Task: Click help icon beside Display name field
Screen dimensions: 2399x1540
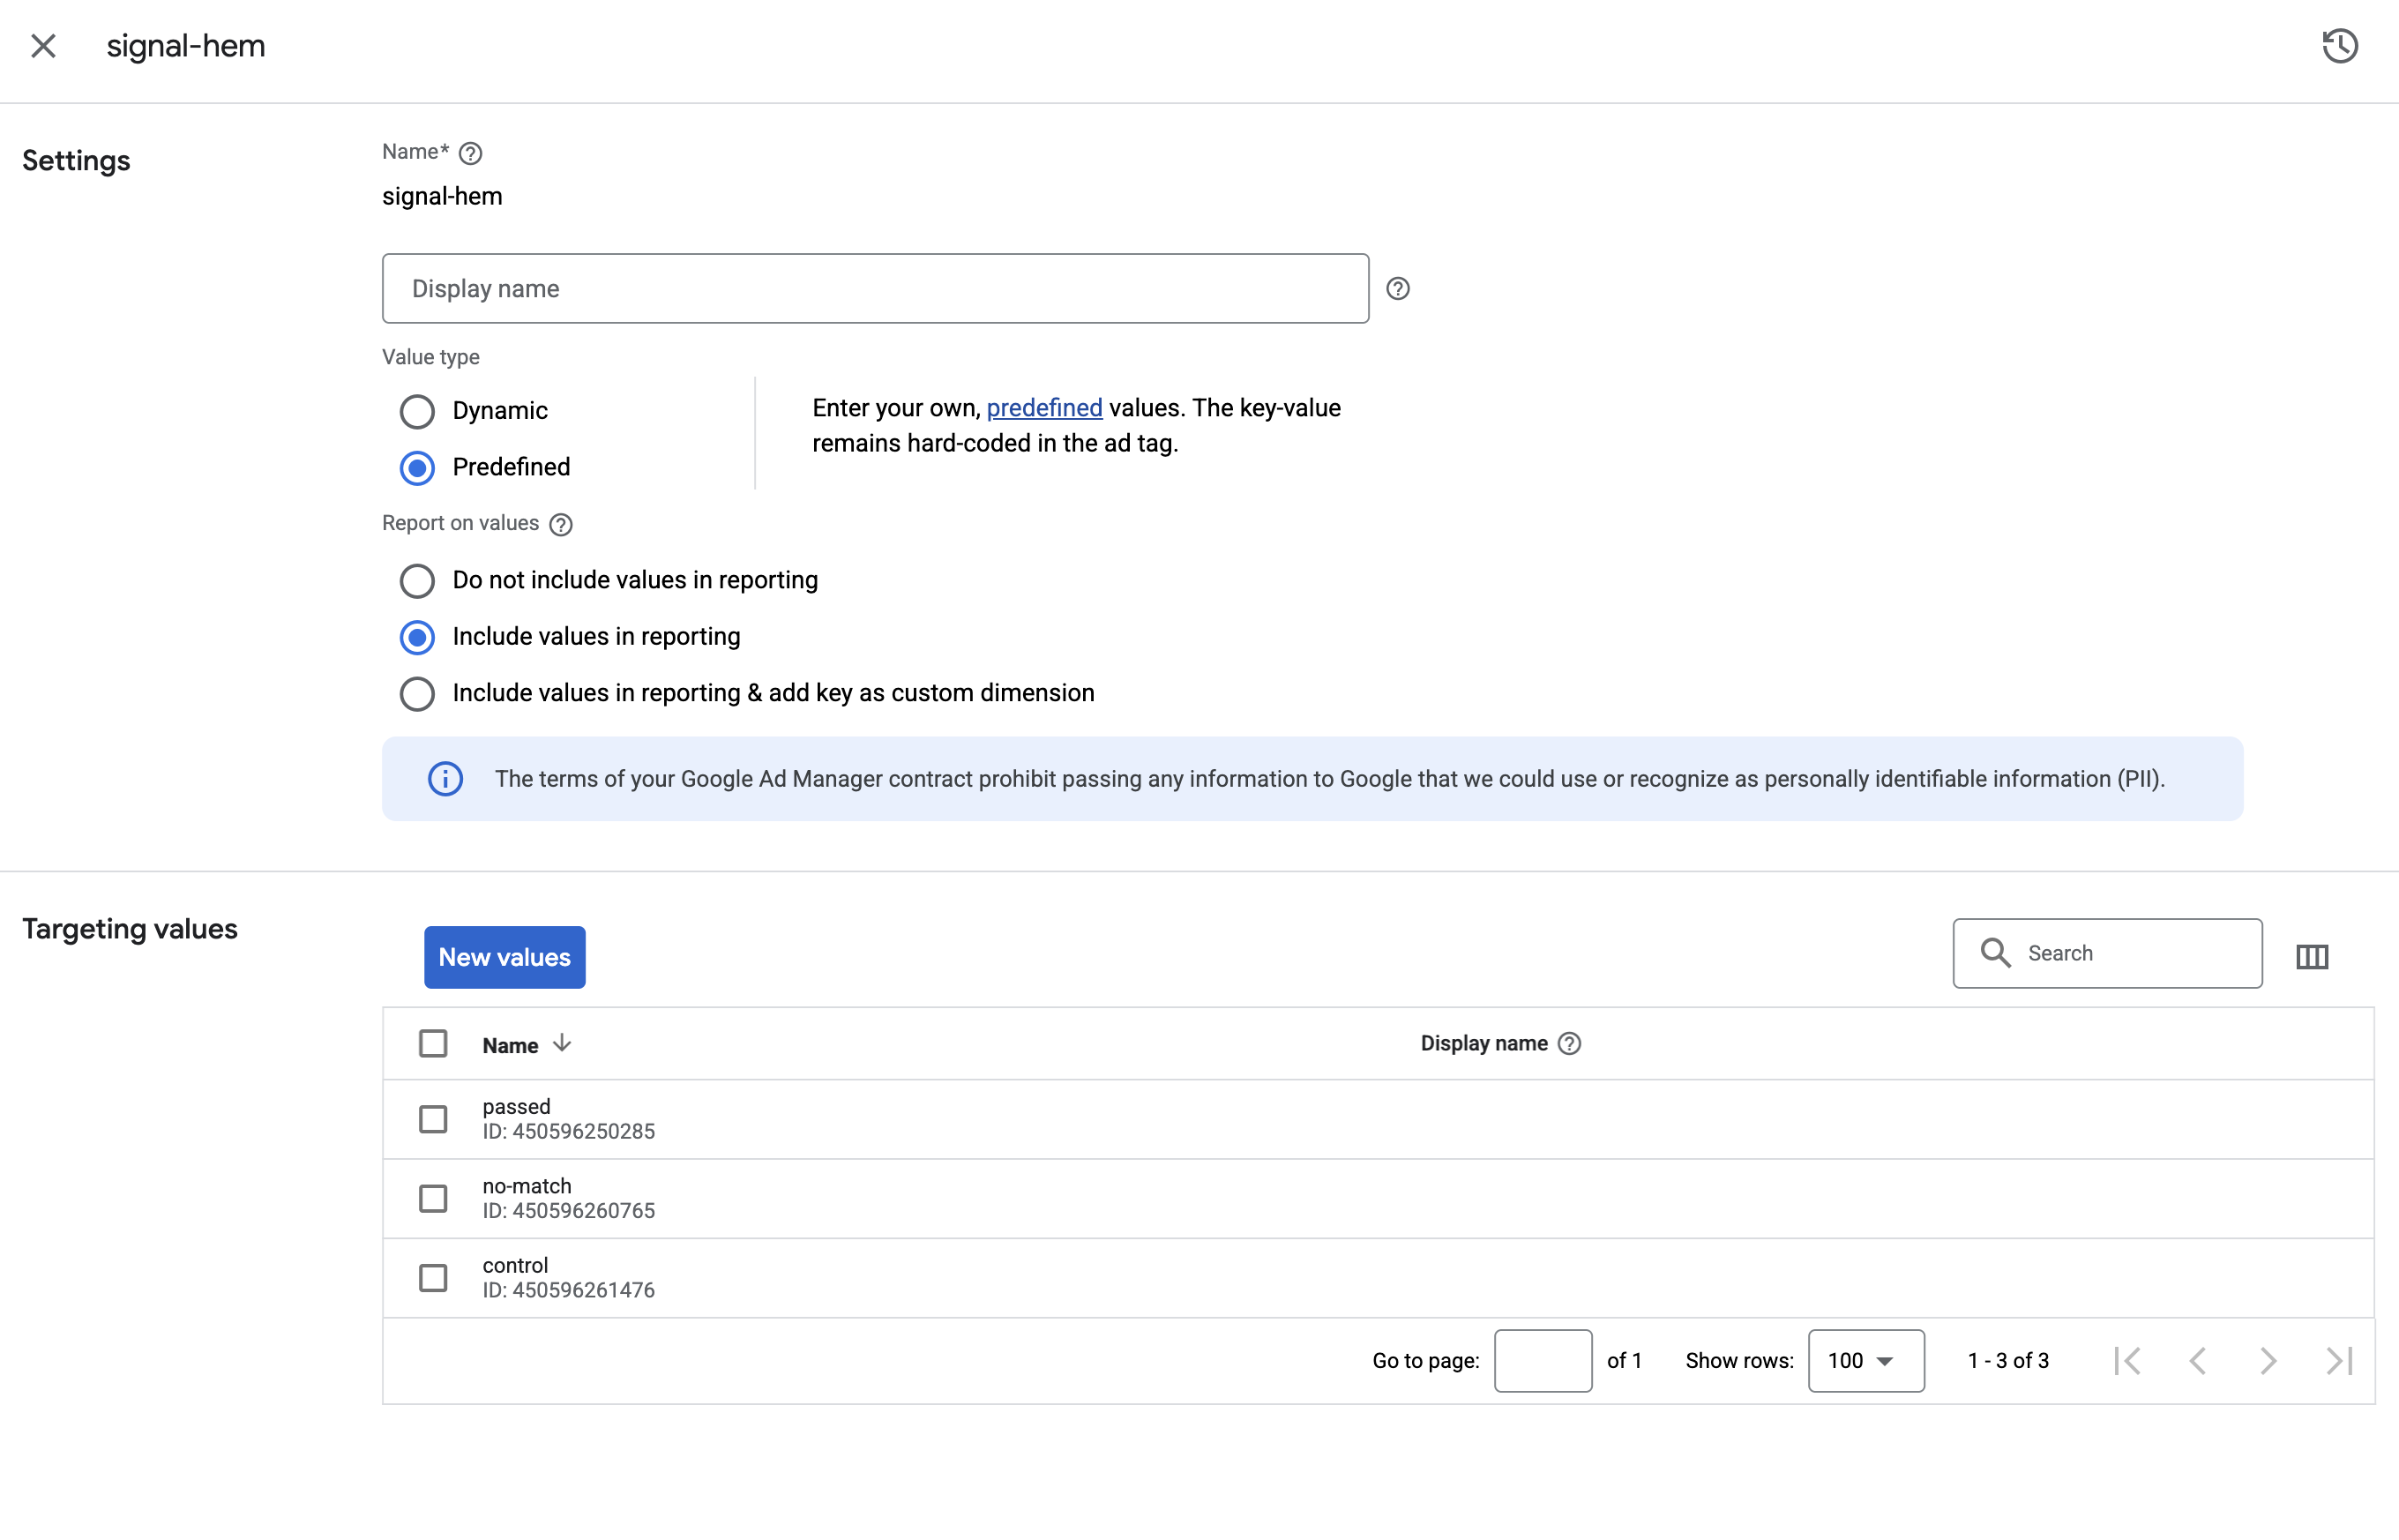Action: [x=1397, y=289]
